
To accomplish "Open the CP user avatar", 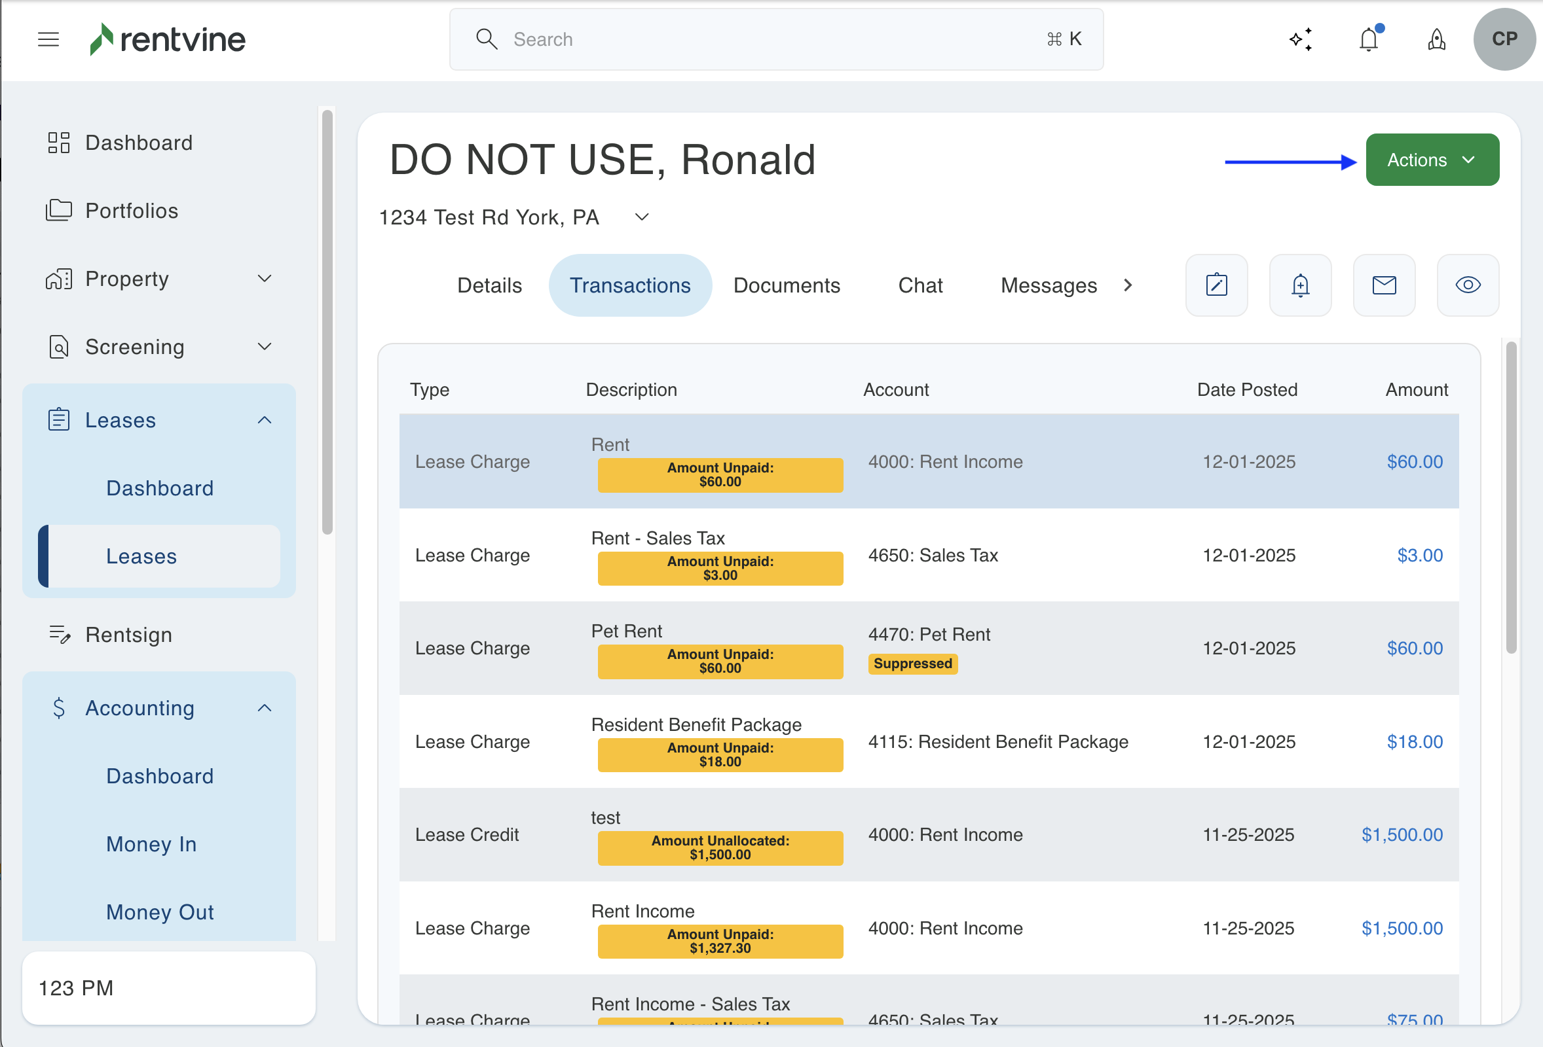I will pyautogui.click(x=1504, y=39).
